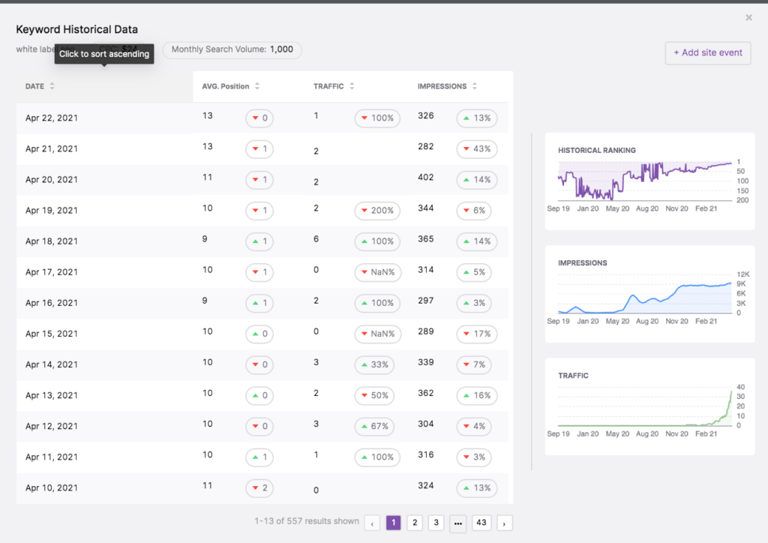Image resolution: width=768 pixels, height=543 pixels.
Task: Go to the previous results page arrow
Action: point(372,523)
